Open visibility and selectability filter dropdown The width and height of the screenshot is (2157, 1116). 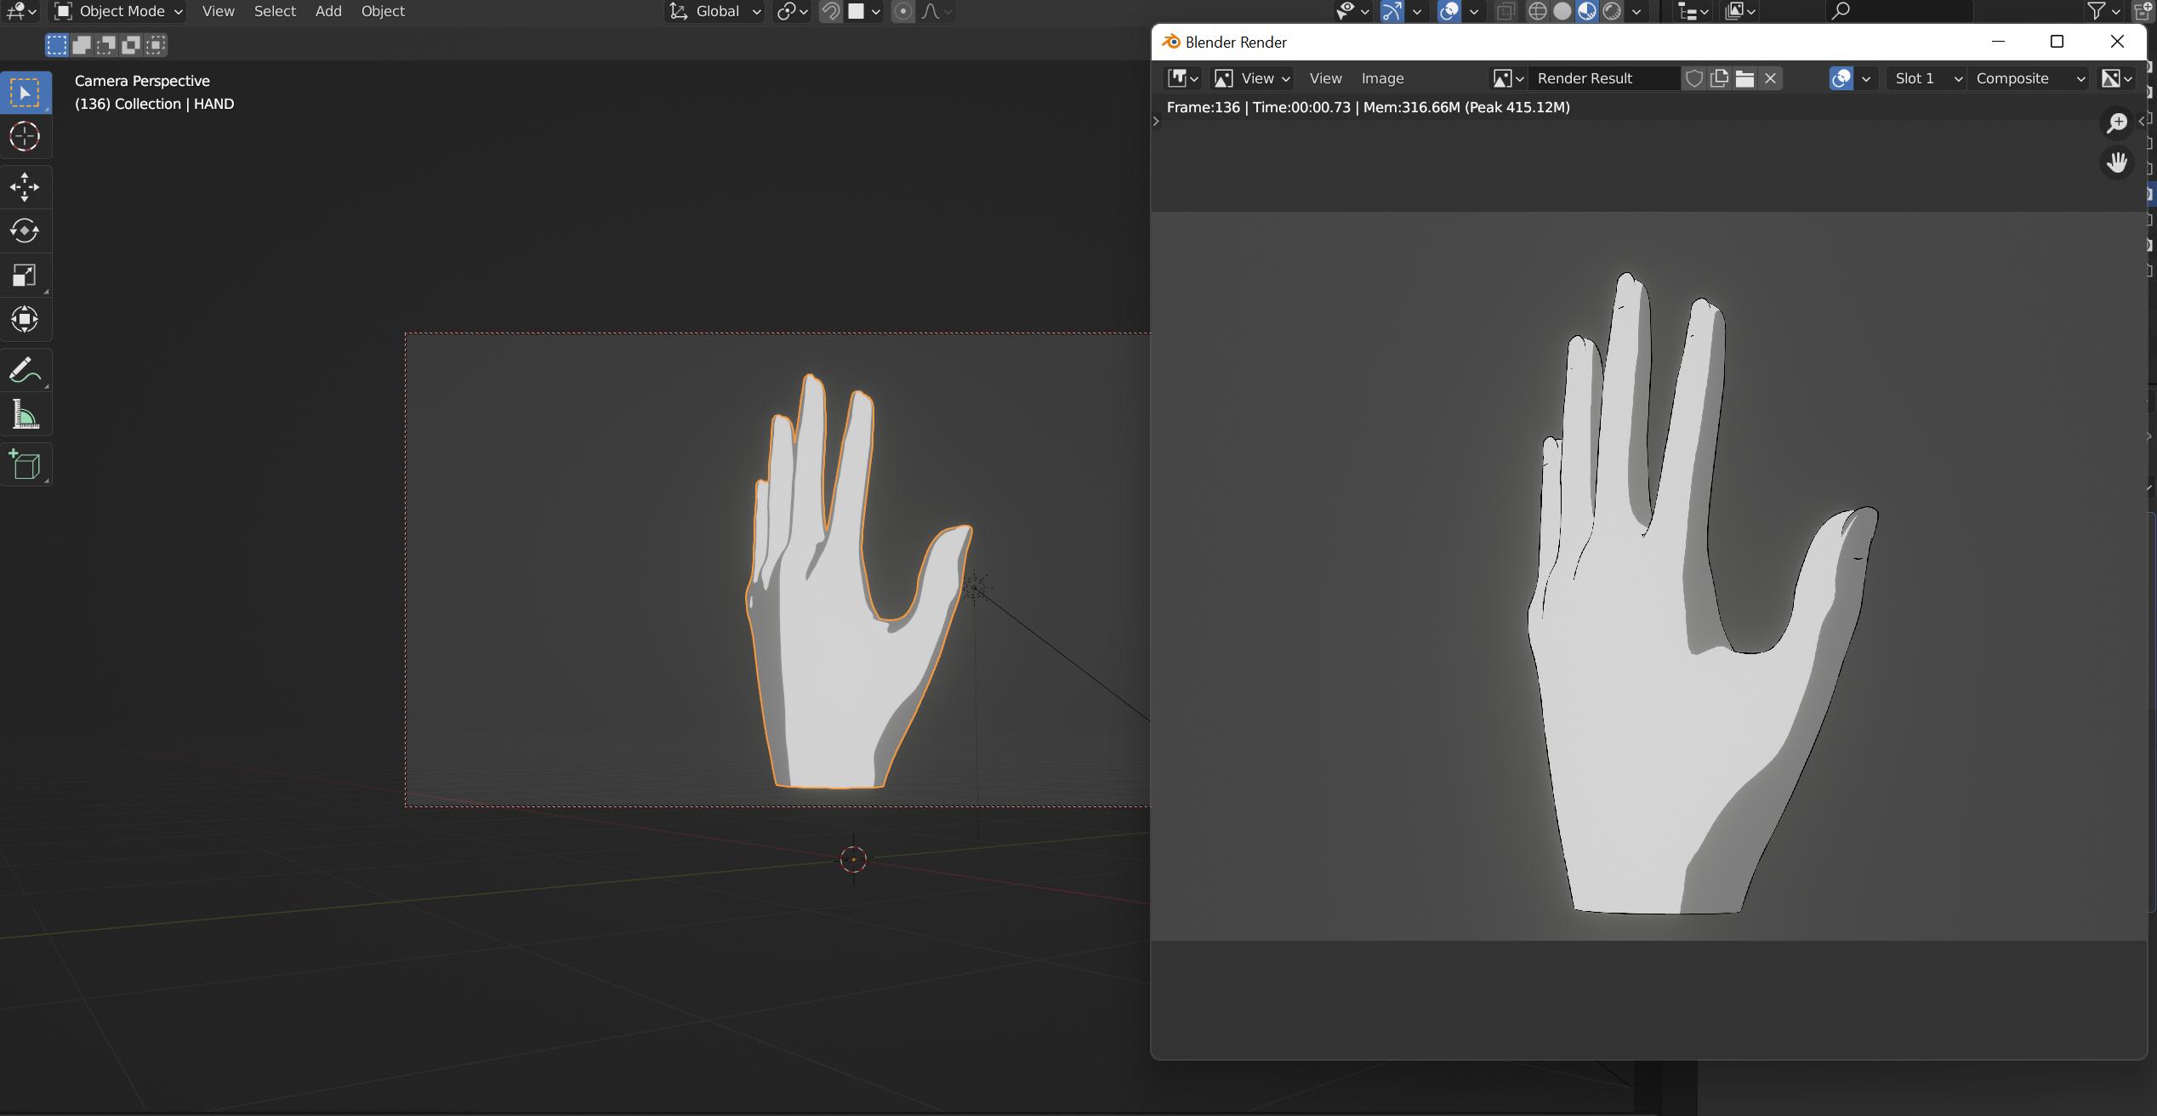pos(1352,11)
